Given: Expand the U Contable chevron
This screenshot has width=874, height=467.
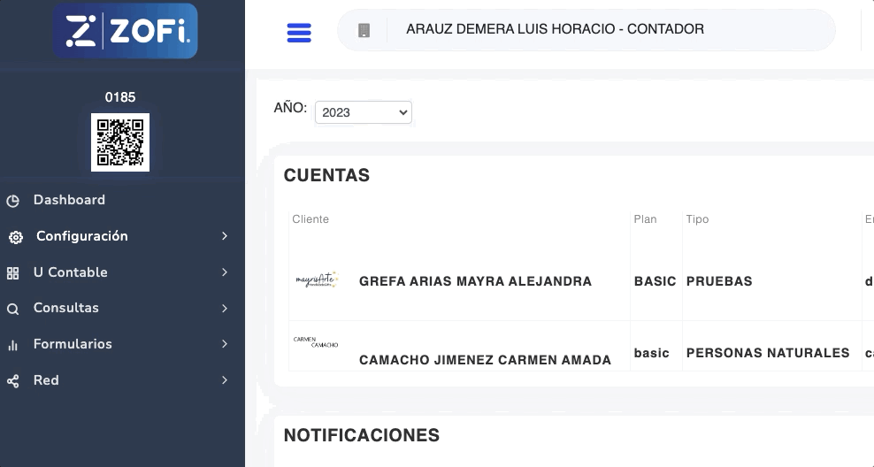Looking at the screenshot, I should point(225,272).
